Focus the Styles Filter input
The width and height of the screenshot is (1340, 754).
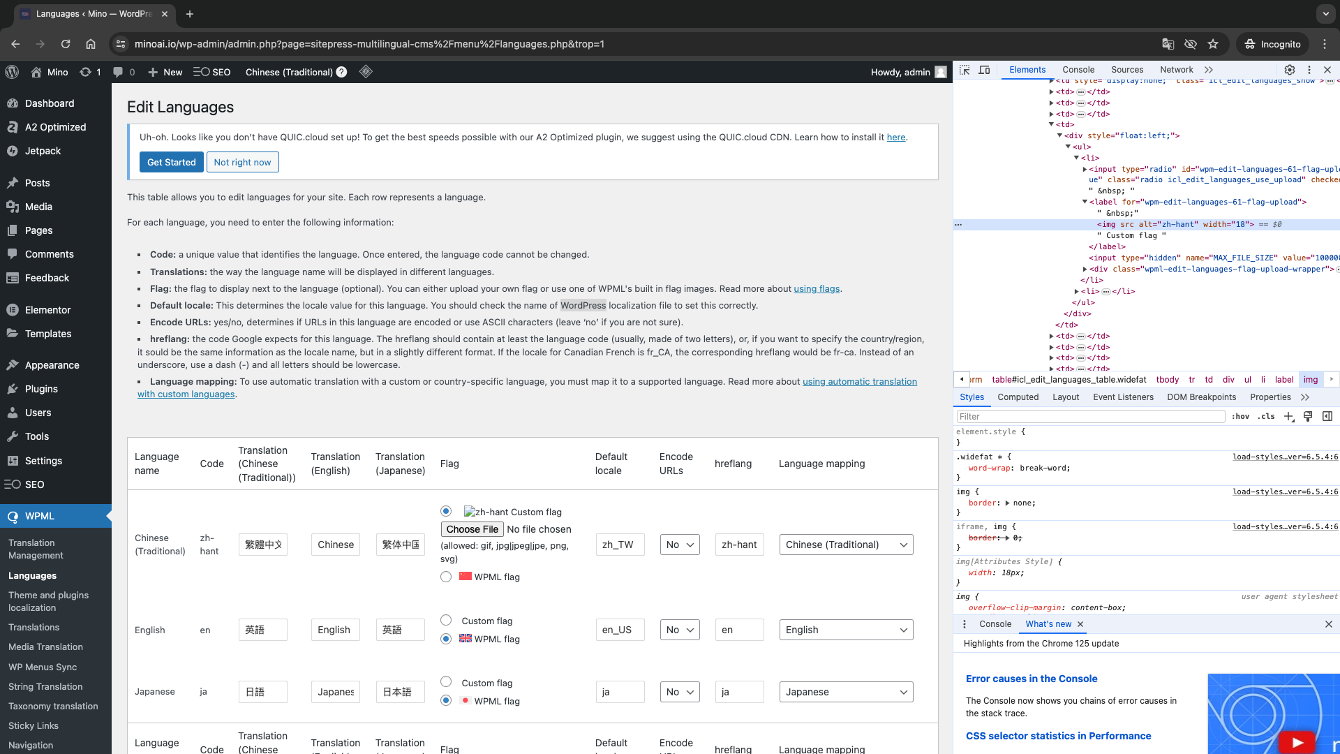(1090, 417)
